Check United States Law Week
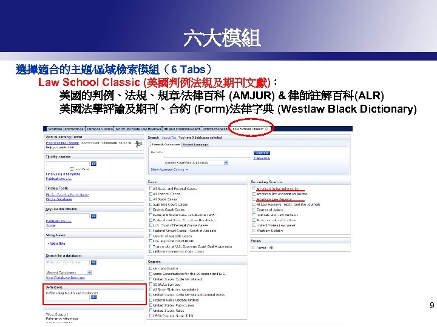 tap(254, 225)
